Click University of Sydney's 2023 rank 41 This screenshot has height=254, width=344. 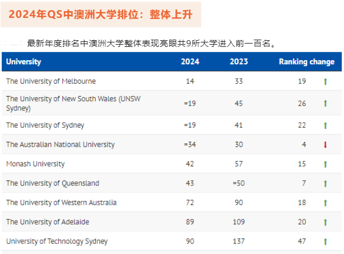pos(239,125)
